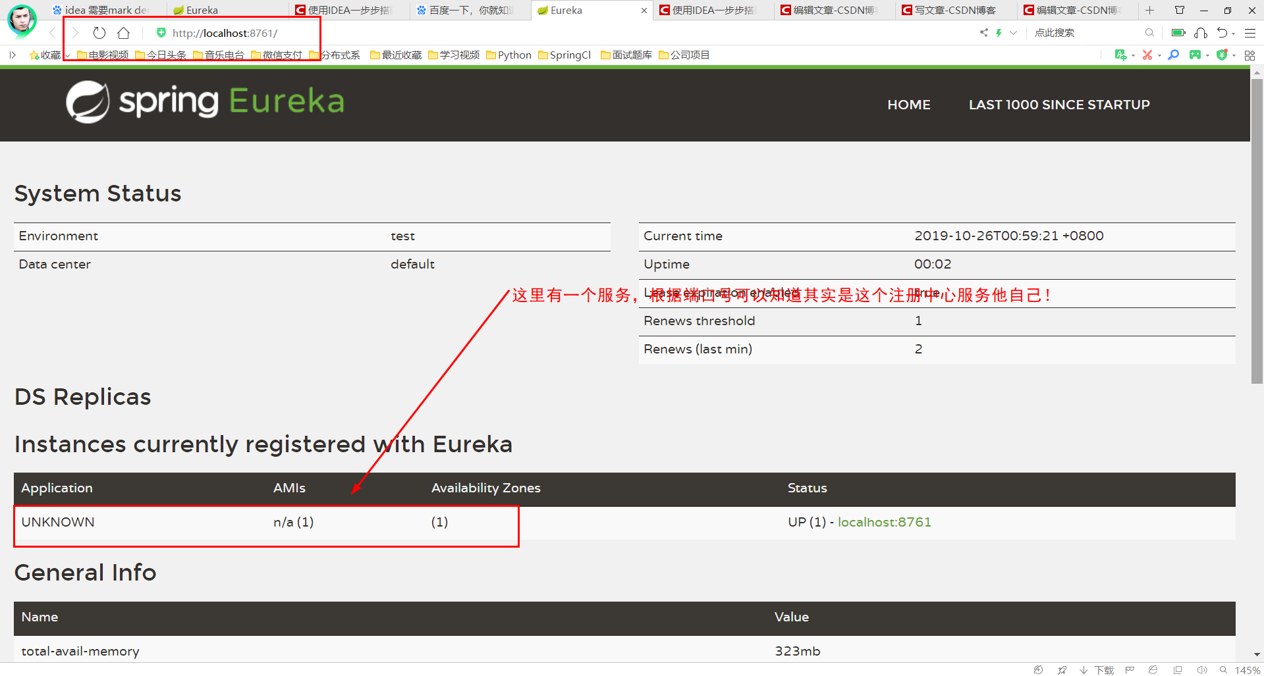The width and height of the screenshot is (1264, 676).
Task: Click the headphones icon
Action: [1201, 33]
